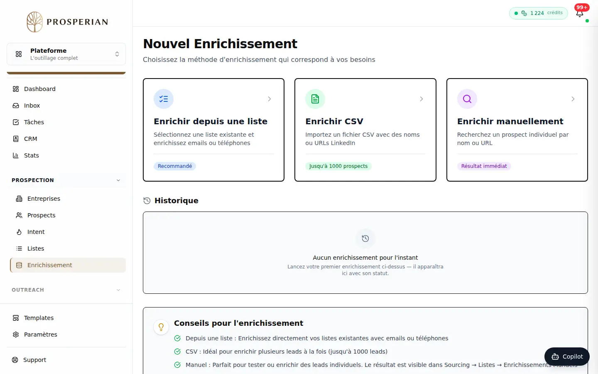This screenshot has height=374, width=598.
Task: Click the empty history clock icon
Action: (x=365, y=239)
